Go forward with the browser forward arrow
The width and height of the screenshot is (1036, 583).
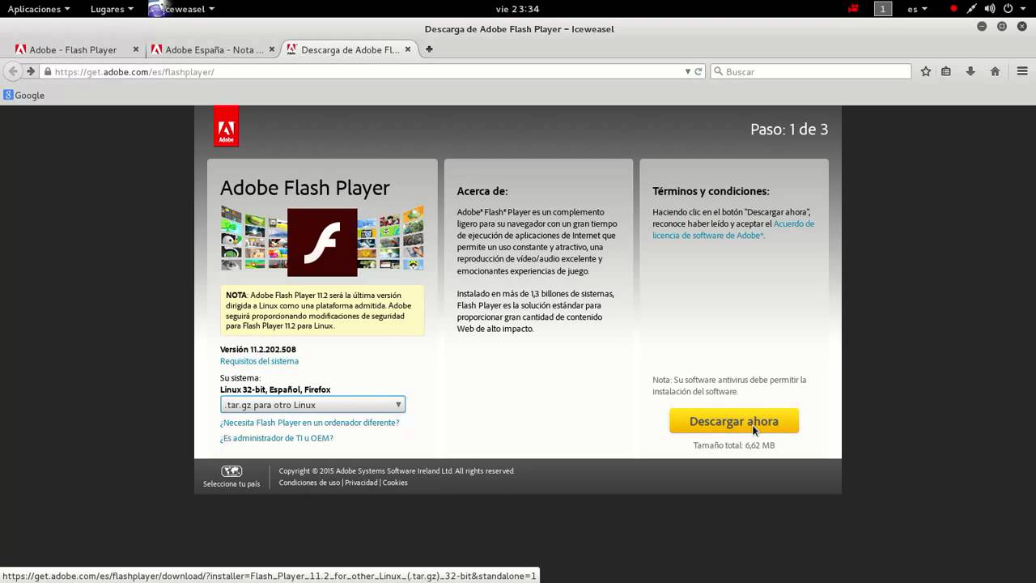31,71
